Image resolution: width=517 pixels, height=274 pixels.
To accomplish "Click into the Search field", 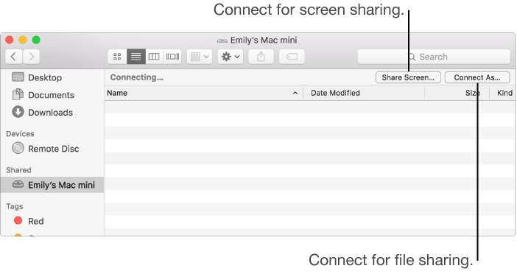I will (x=434, y=57).
